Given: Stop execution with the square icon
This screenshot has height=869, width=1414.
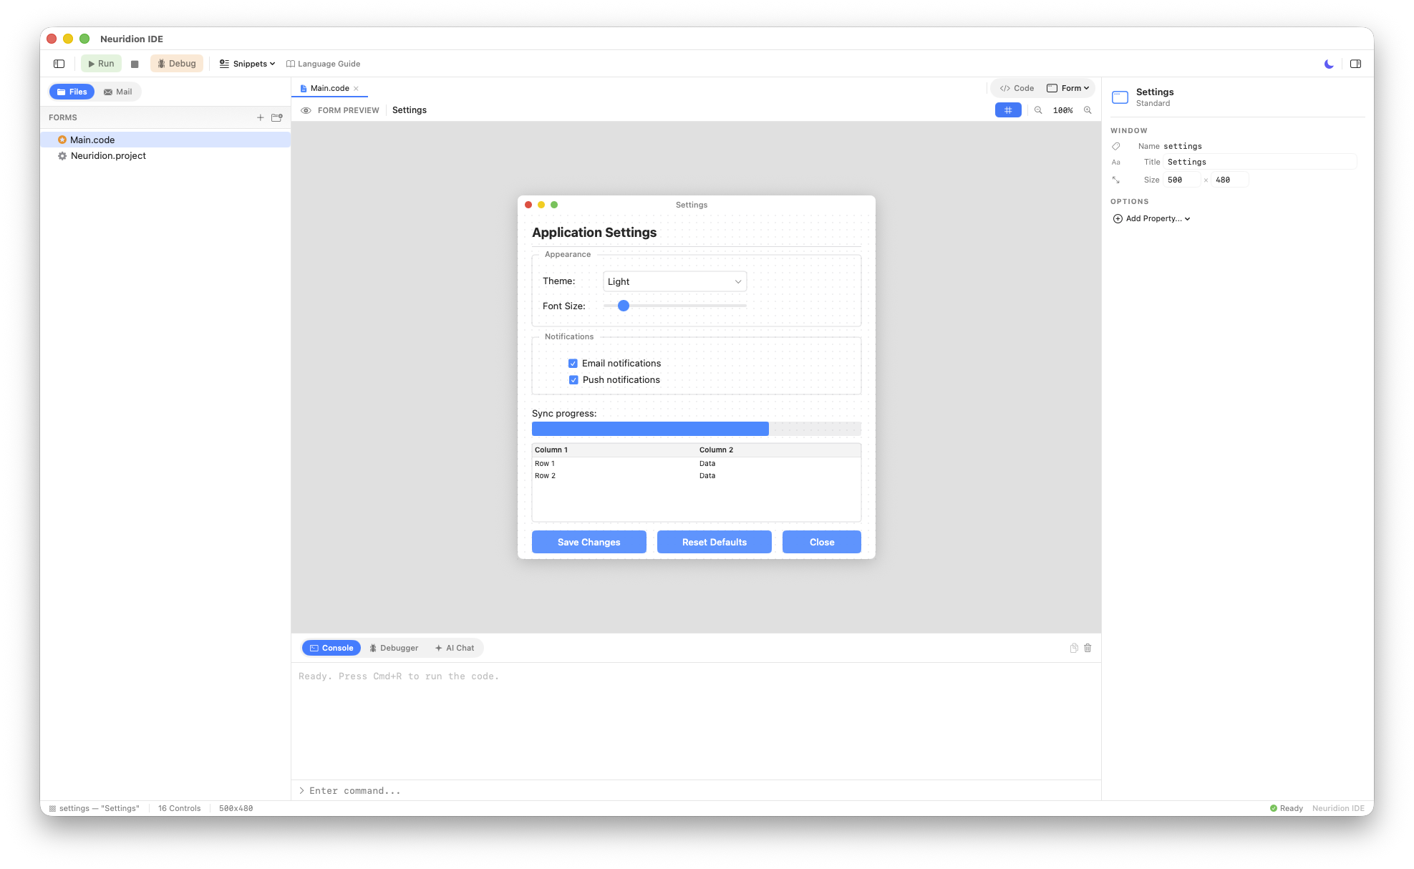Looking at the screenshot, I should [x=135, y=63].
